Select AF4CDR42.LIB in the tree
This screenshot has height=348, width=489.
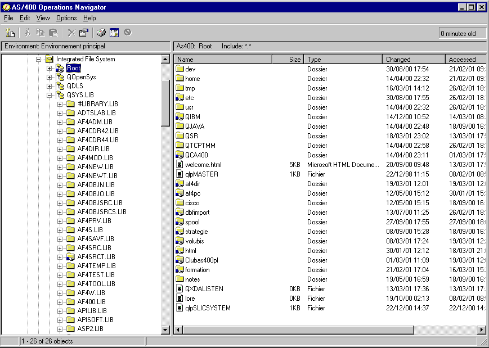[x=98, y=131]
